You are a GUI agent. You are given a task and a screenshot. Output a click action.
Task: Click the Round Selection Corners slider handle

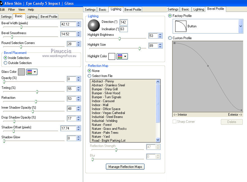tap(21, 47)
